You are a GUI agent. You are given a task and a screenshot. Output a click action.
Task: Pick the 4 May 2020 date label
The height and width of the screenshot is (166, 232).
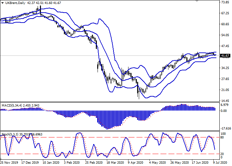[x=157, y=163]
